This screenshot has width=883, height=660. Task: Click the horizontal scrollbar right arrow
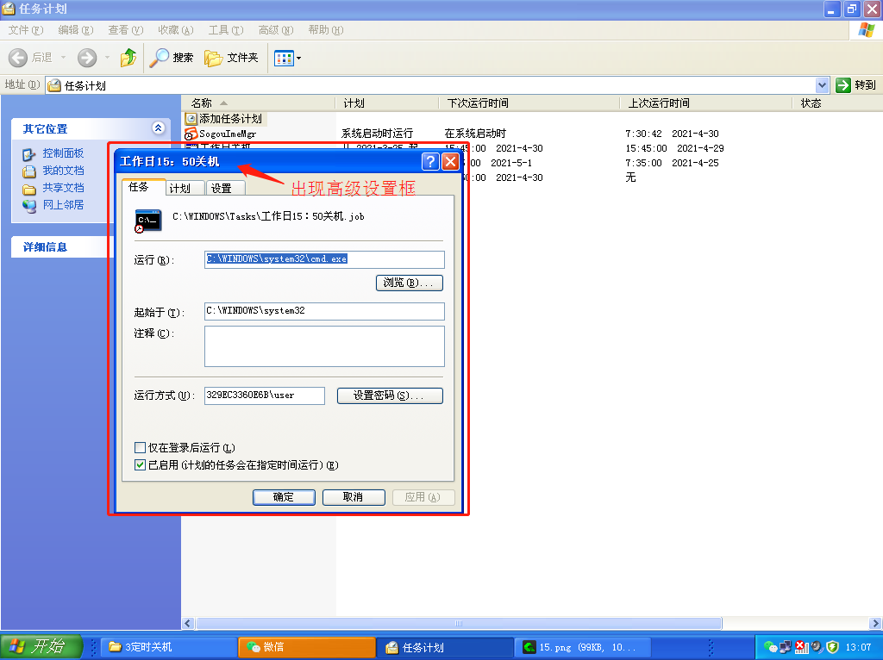[875, 624]
